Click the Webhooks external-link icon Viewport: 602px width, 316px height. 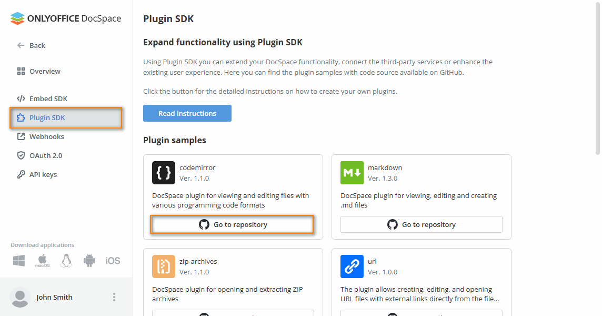coord(21,136)
